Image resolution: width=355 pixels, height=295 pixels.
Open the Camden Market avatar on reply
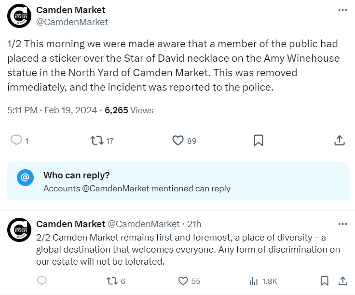[19, 230]
